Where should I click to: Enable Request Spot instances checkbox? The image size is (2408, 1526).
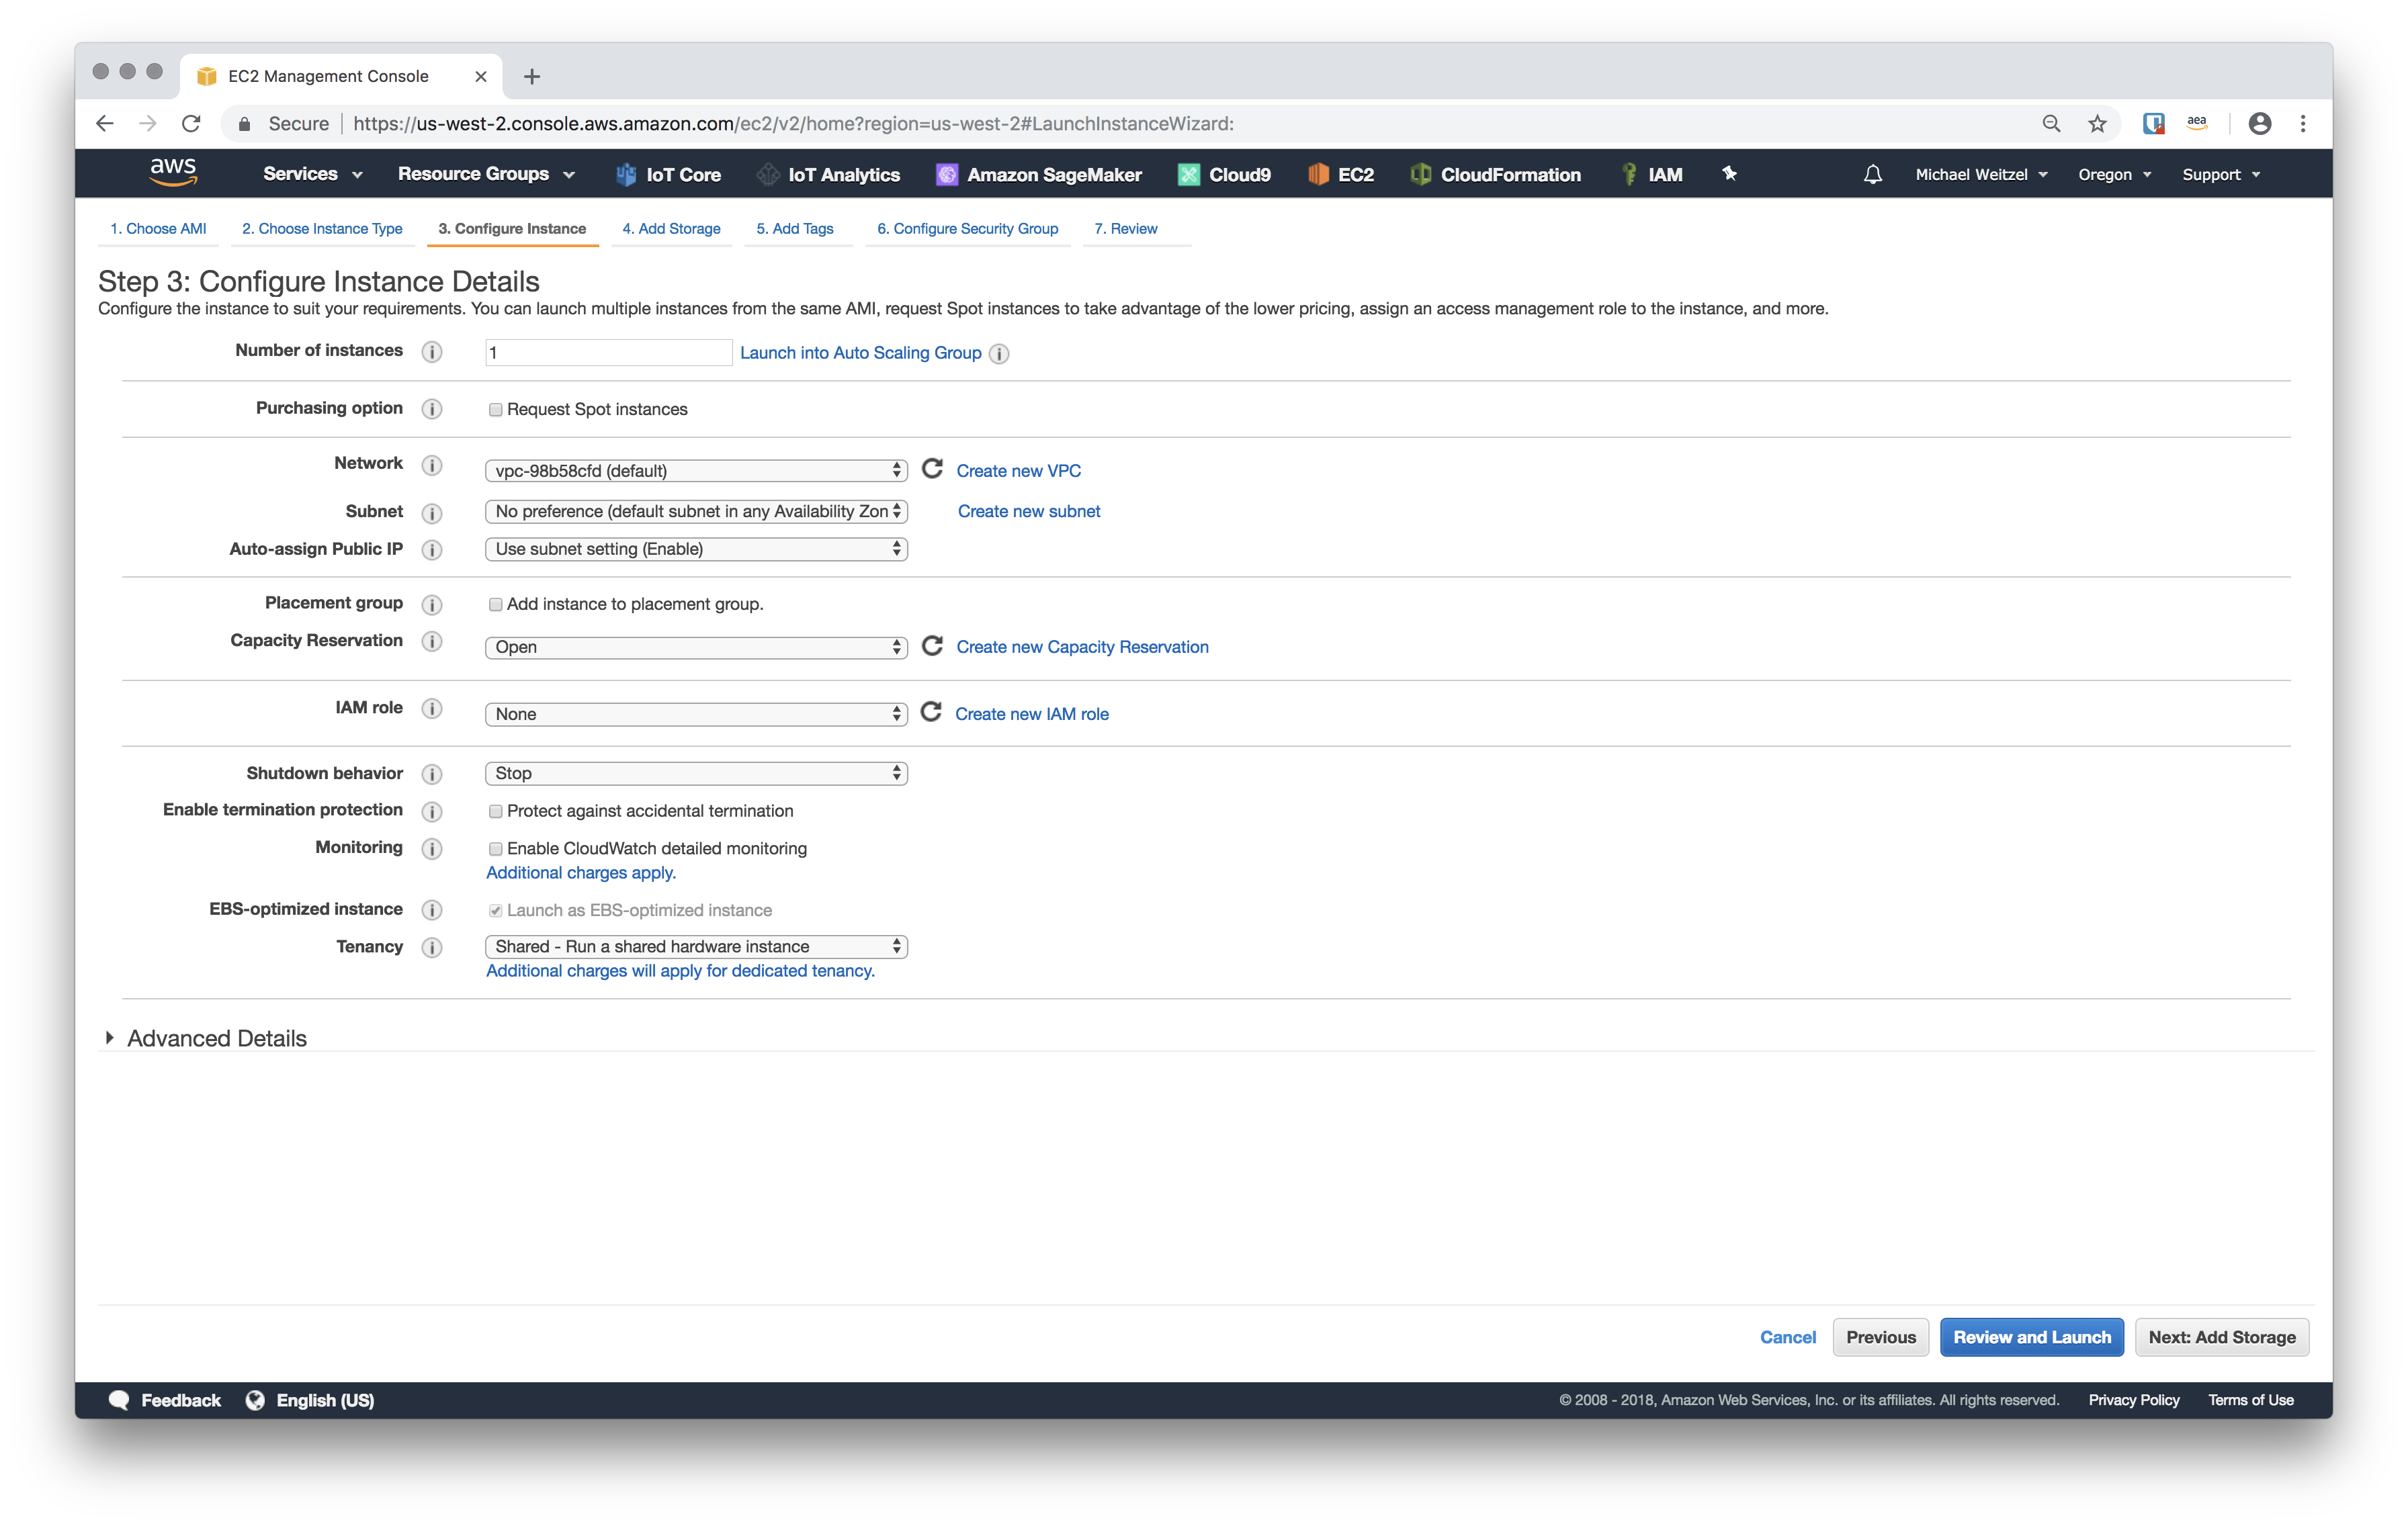tap(495, 410)
